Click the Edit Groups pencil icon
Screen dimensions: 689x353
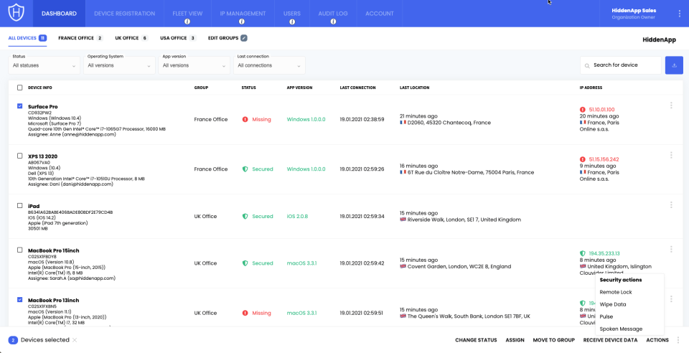coord(244,38)
